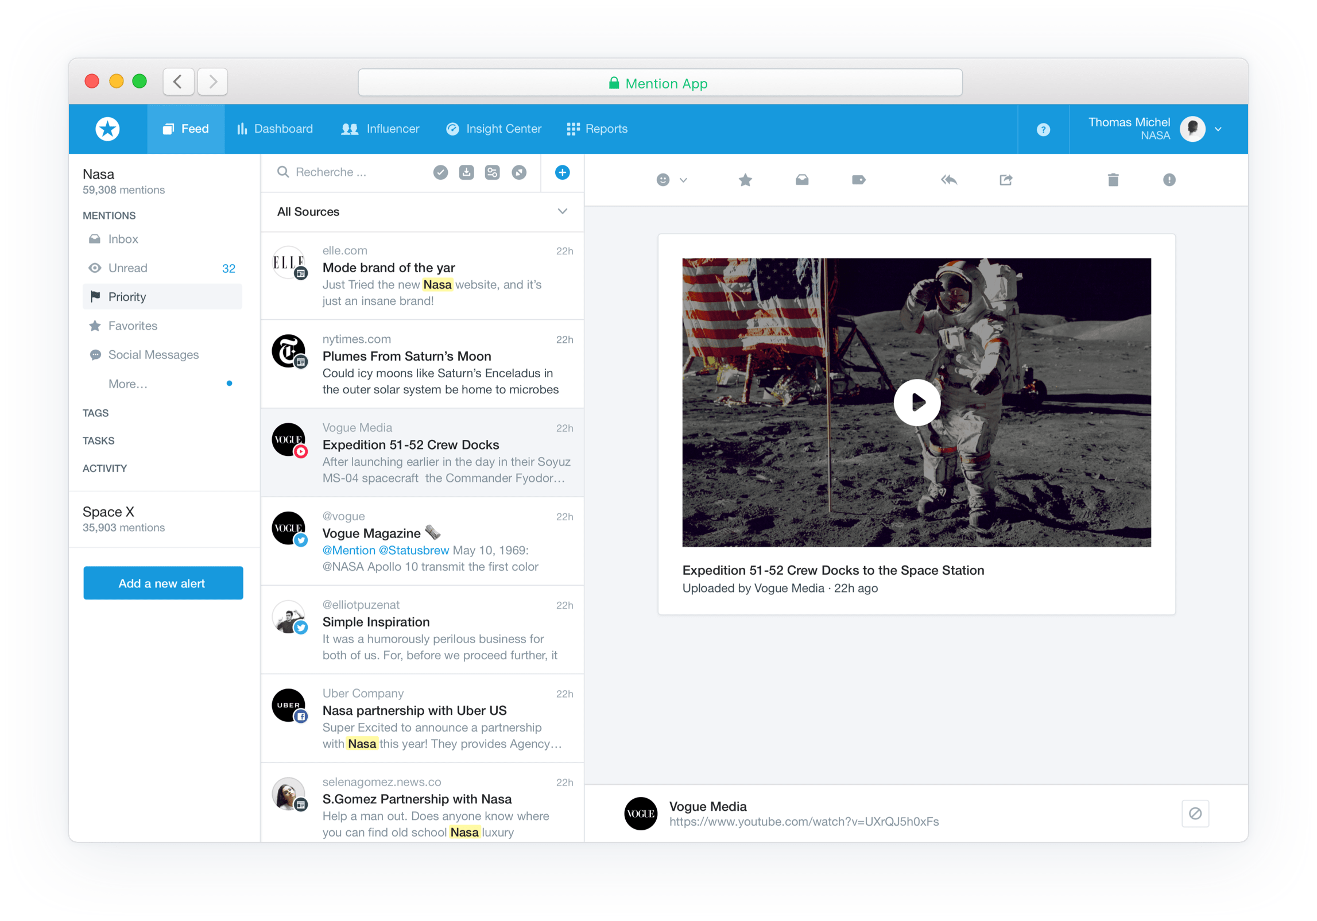Click the Mention App address bar
Image resolution: width=1317 pixels, height=921 pixels.
pyautogui.click(x=660, y=83)
